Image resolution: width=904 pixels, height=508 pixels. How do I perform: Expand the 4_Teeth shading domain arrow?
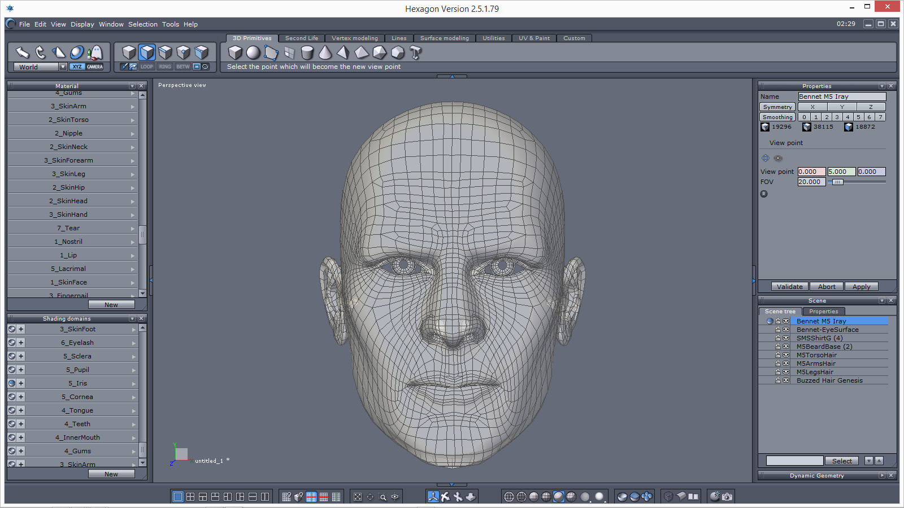[x=134, y=424]
